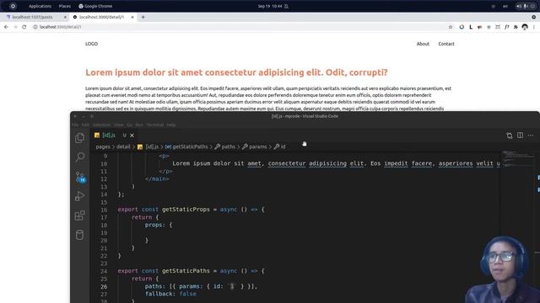Open the File menu in VS Code

click(75, 125)
